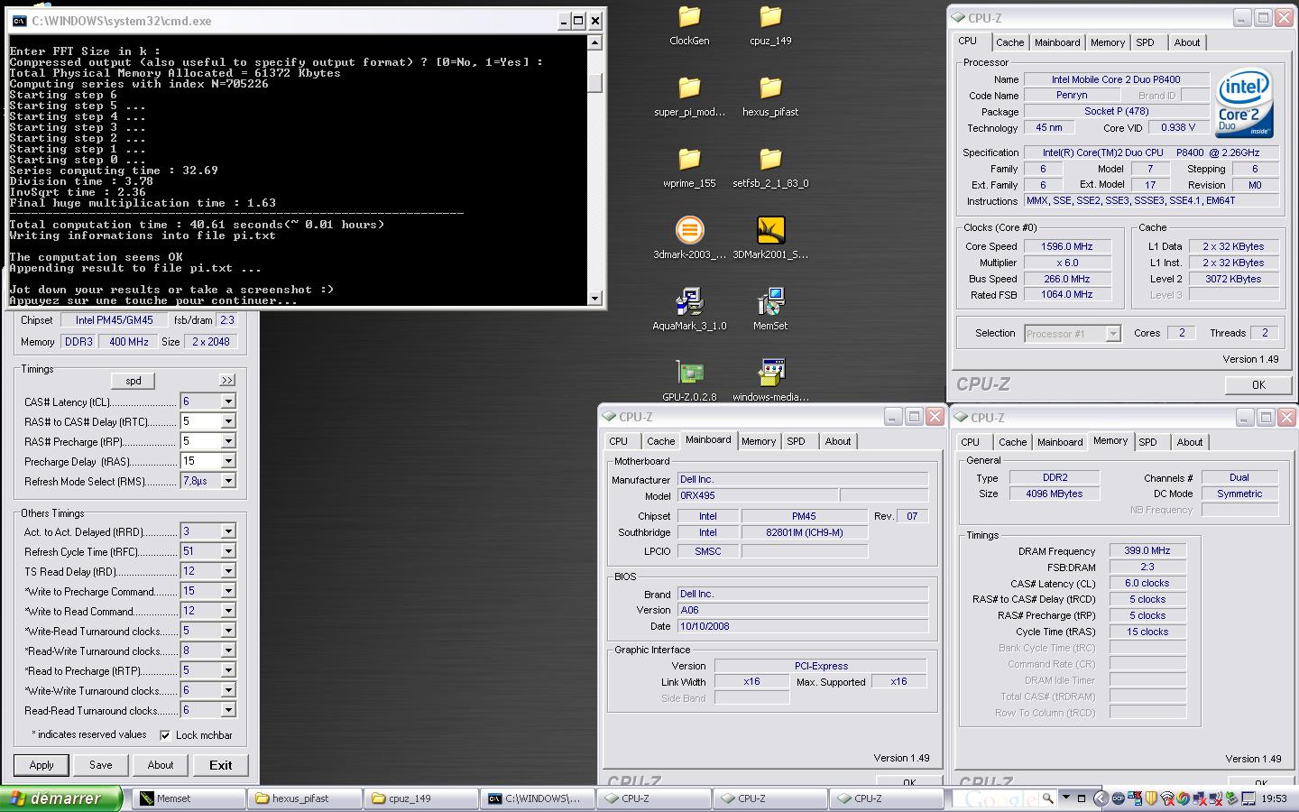Viewport: 1299px width, 812px height.
Task: Open CPU-Z Processor #1 selection dropdown
Action: tap(1113, 334)
